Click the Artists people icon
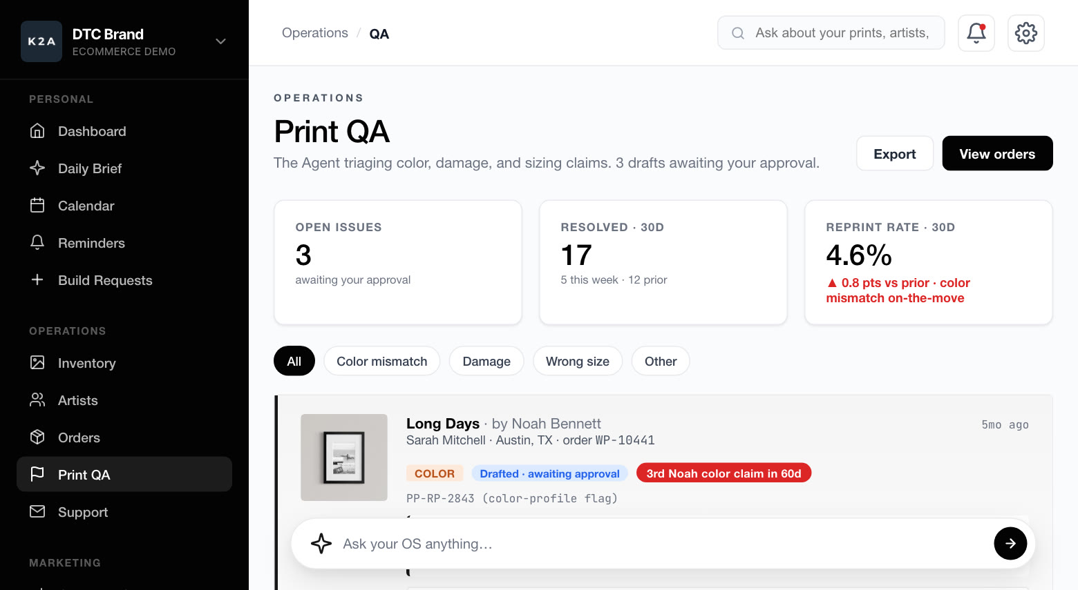1078x590 pixels. click(x=37, y=400)
